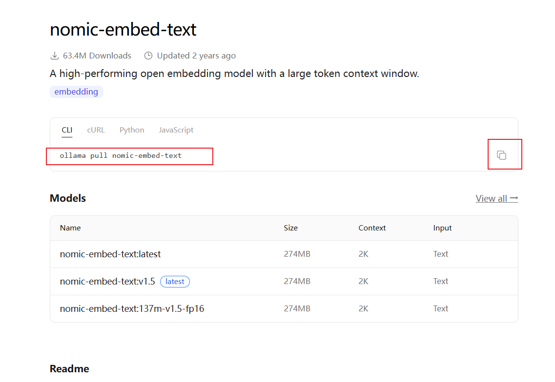
Task: Click 274MB in the nomic-embed-text:latest row
Action: [297, 254]
